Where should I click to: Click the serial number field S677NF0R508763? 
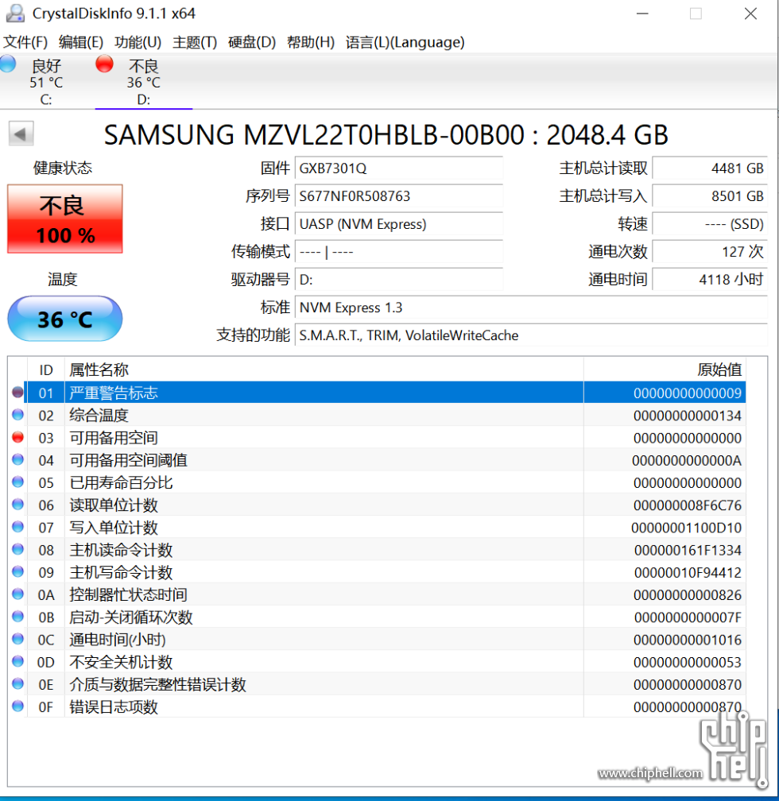[x=399, y=196]
